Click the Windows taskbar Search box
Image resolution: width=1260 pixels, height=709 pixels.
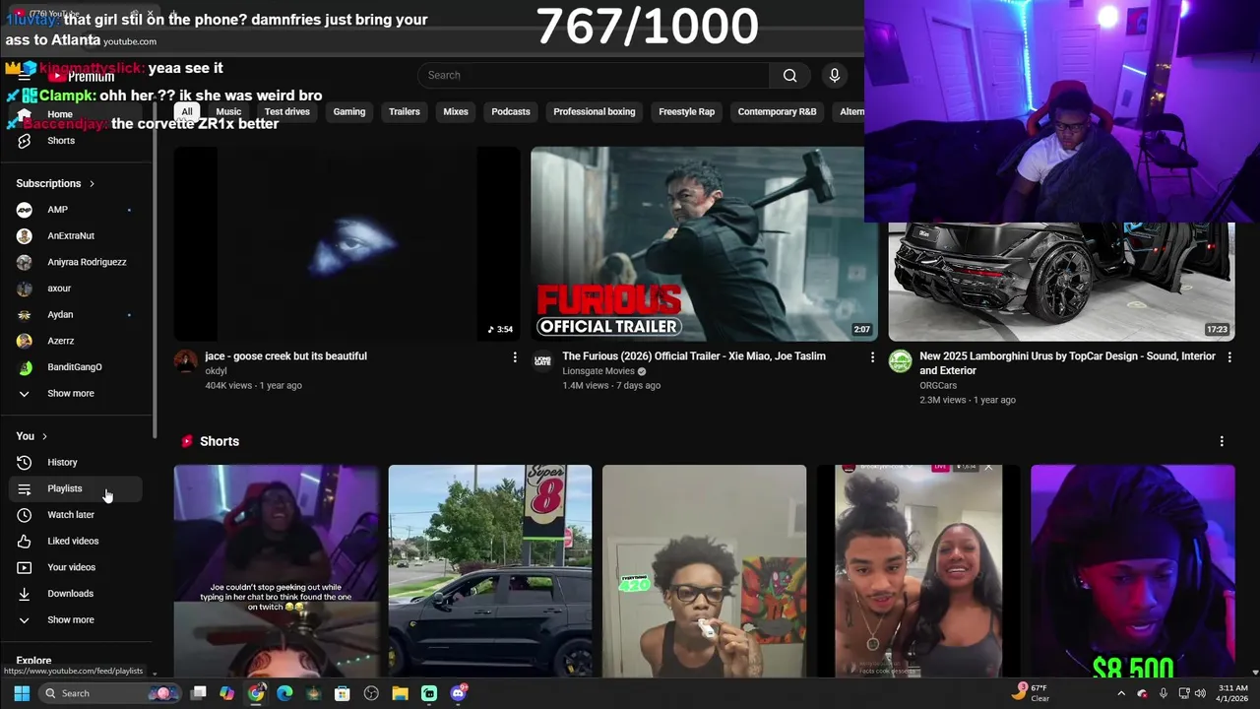(108, 693)
